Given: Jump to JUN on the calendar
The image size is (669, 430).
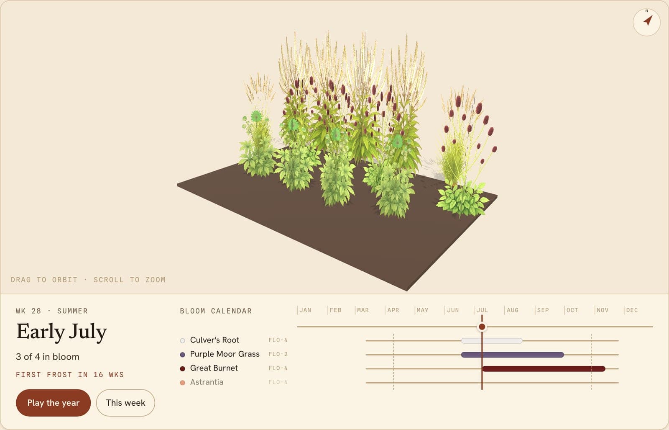Looking at the screenshot, I should point(453,310).
